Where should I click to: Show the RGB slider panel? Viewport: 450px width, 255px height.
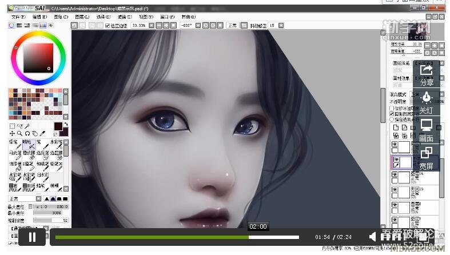click(19, 25)
